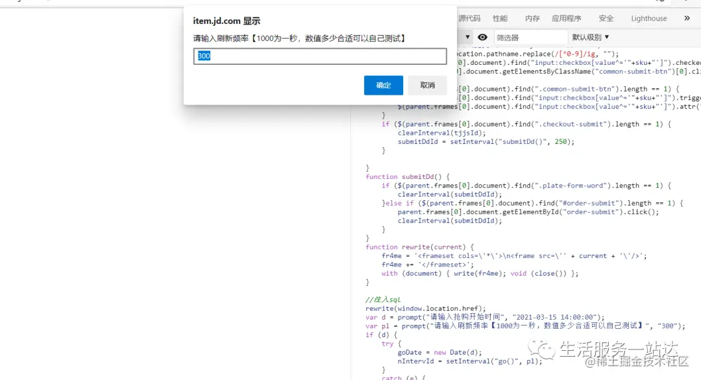Screen dimensions: 701x380
Task: Click the "var pl = prompt" code line
Action: [525, 326]
